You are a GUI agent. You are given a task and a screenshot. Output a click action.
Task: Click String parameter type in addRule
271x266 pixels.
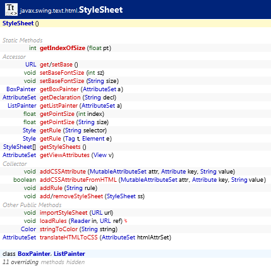tap(75, 188)
